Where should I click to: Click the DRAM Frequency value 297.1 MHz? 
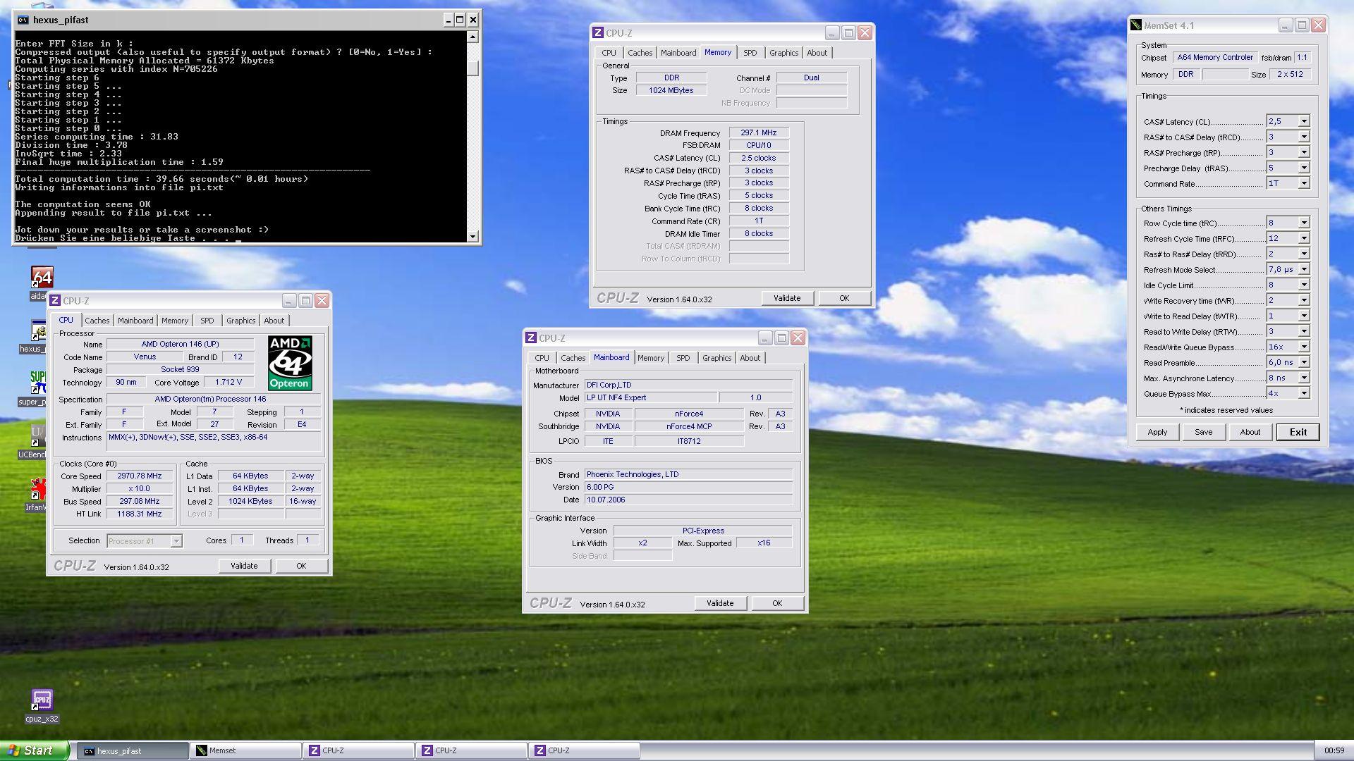759,132
